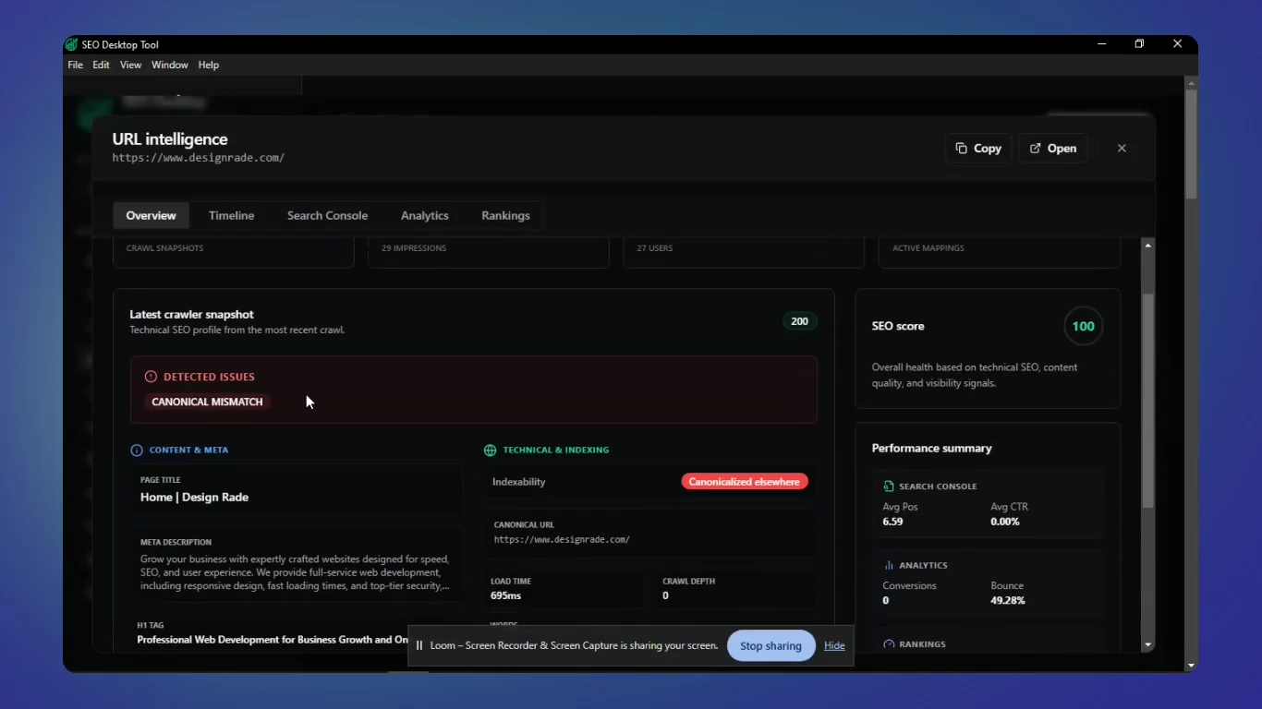1262x709 pixels.
Task: Open the Help menu
Action: coord(209,66)
